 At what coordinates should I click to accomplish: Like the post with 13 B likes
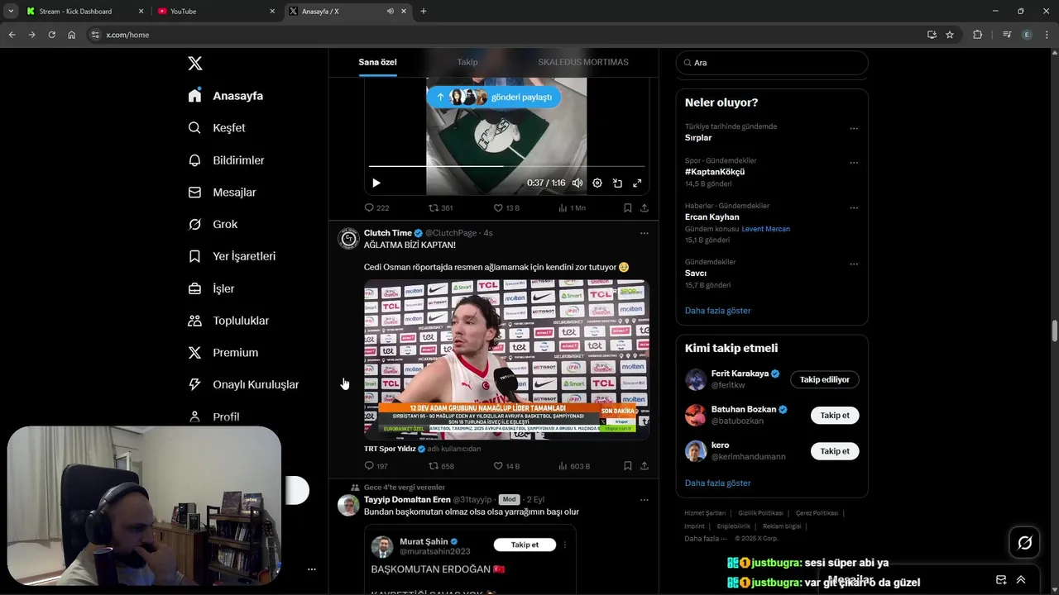point(506,208)
